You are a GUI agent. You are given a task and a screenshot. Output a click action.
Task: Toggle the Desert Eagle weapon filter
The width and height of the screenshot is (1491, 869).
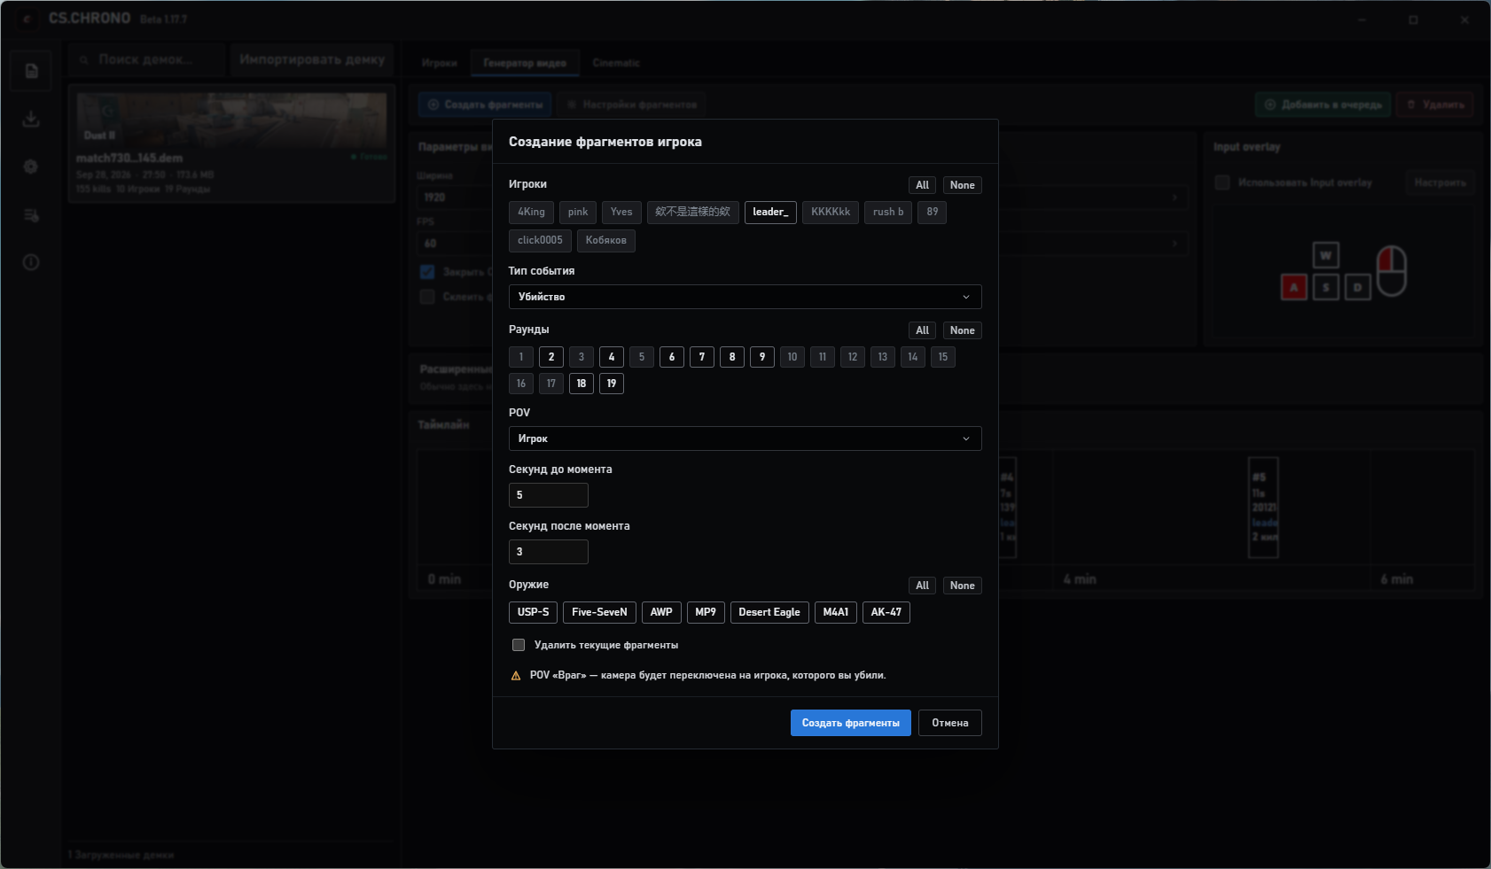[x=769, y=612]
